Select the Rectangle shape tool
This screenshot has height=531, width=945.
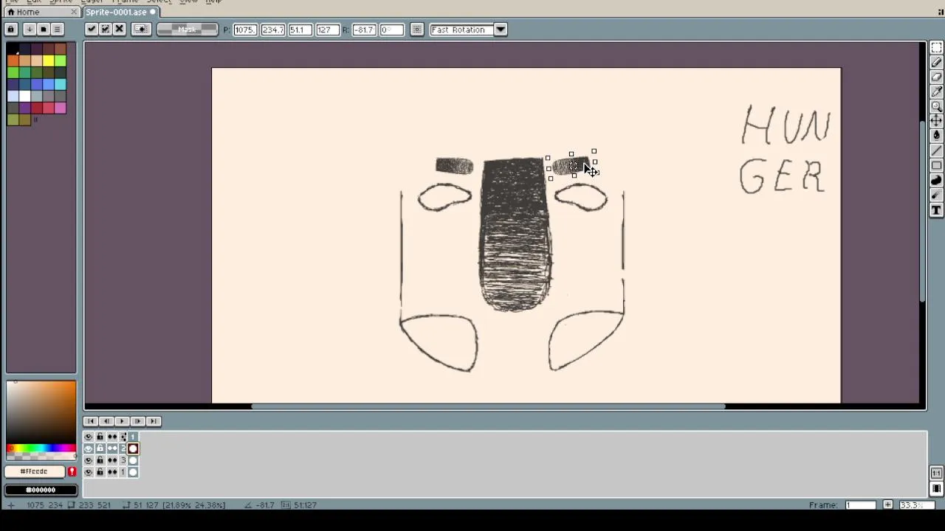pyautogui.click(x=936, y=165)
